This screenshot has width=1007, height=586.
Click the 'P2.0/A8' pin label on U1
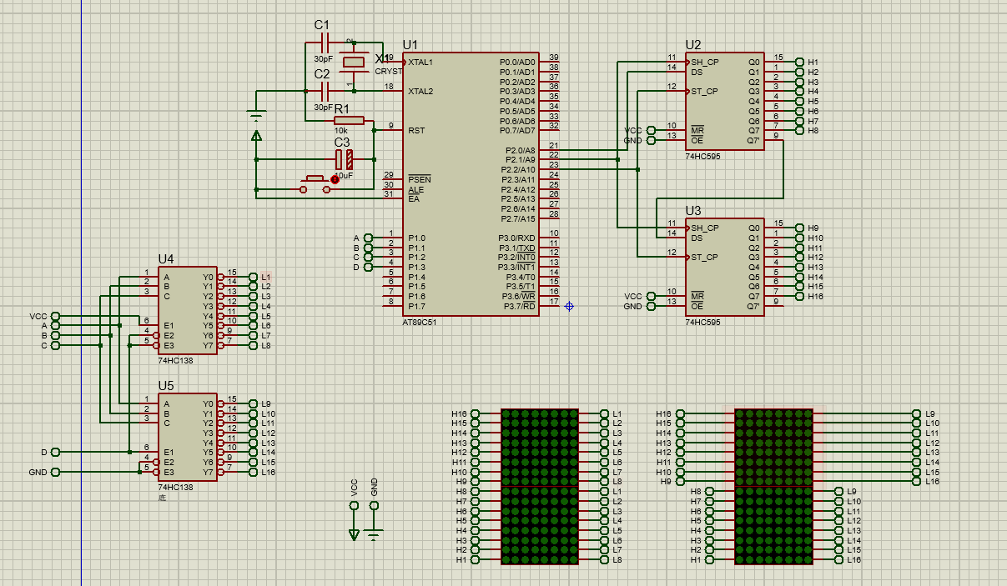[521, 151]
